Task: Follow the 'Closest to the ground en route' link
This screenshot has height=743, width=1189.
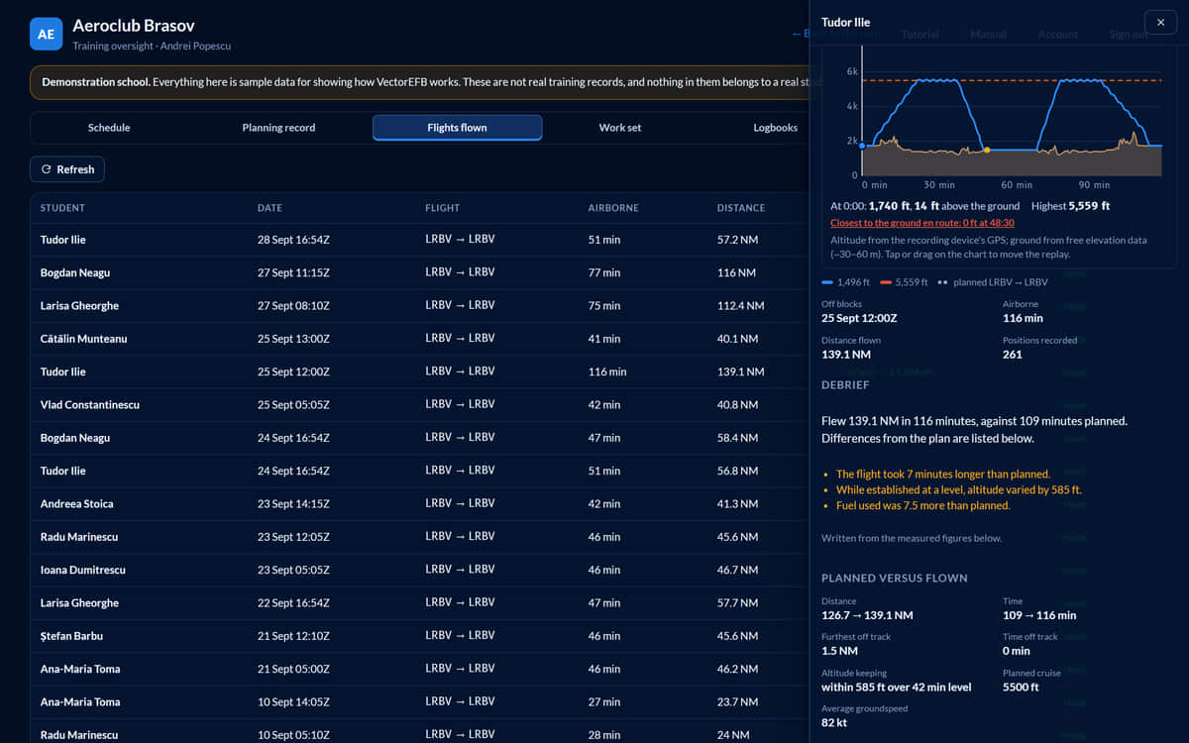Action: coord(921,223)
